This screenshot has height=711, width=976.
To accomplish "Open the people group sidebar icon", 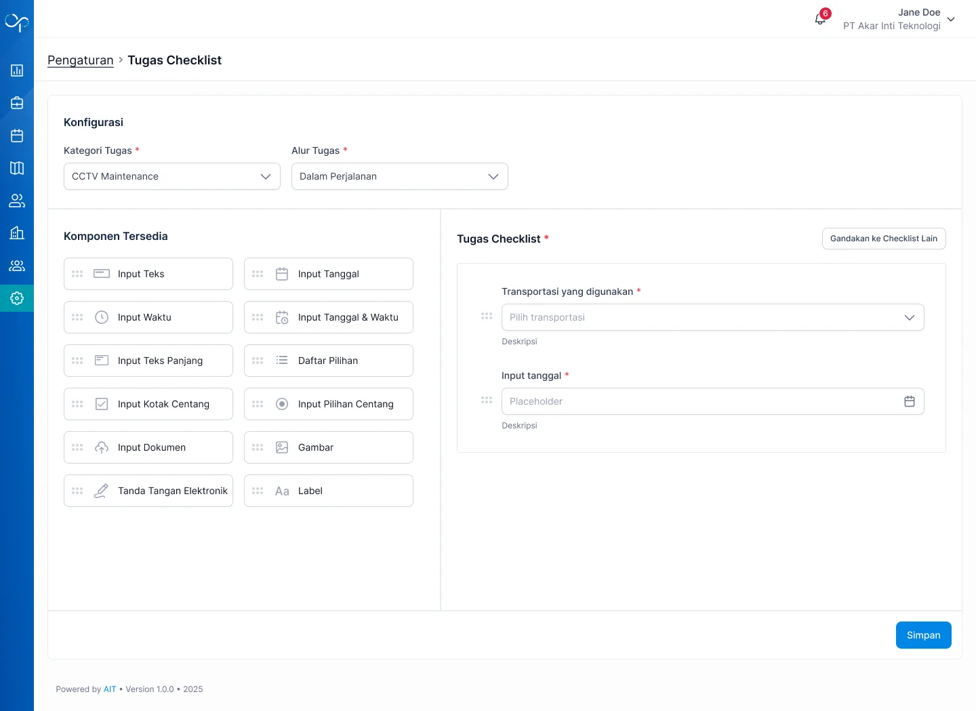I will tap(17, 266).
